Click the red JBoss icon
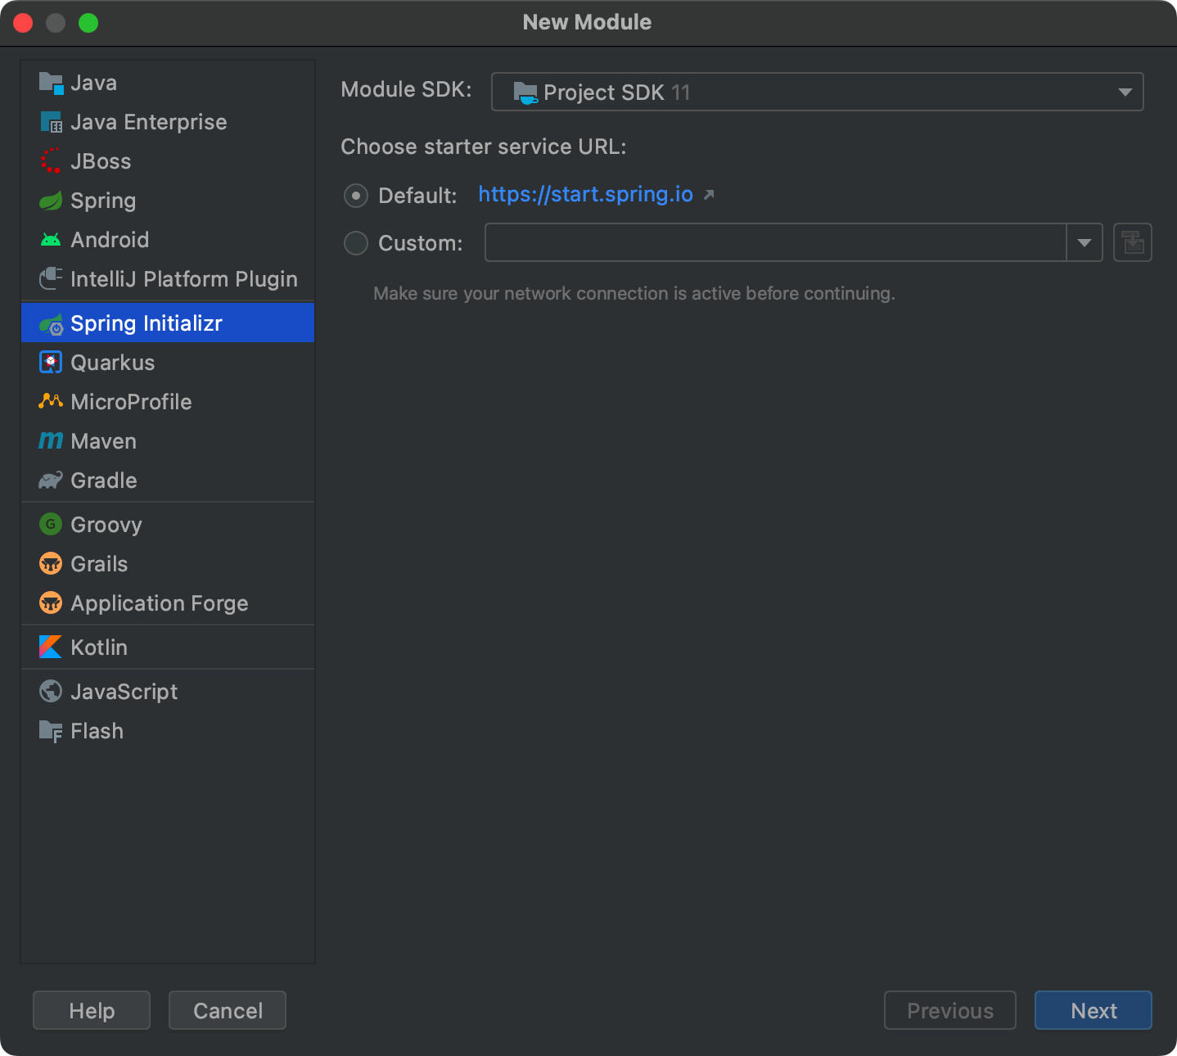The height and width of the screenshot is (1056, 1177). coord(51,161)
